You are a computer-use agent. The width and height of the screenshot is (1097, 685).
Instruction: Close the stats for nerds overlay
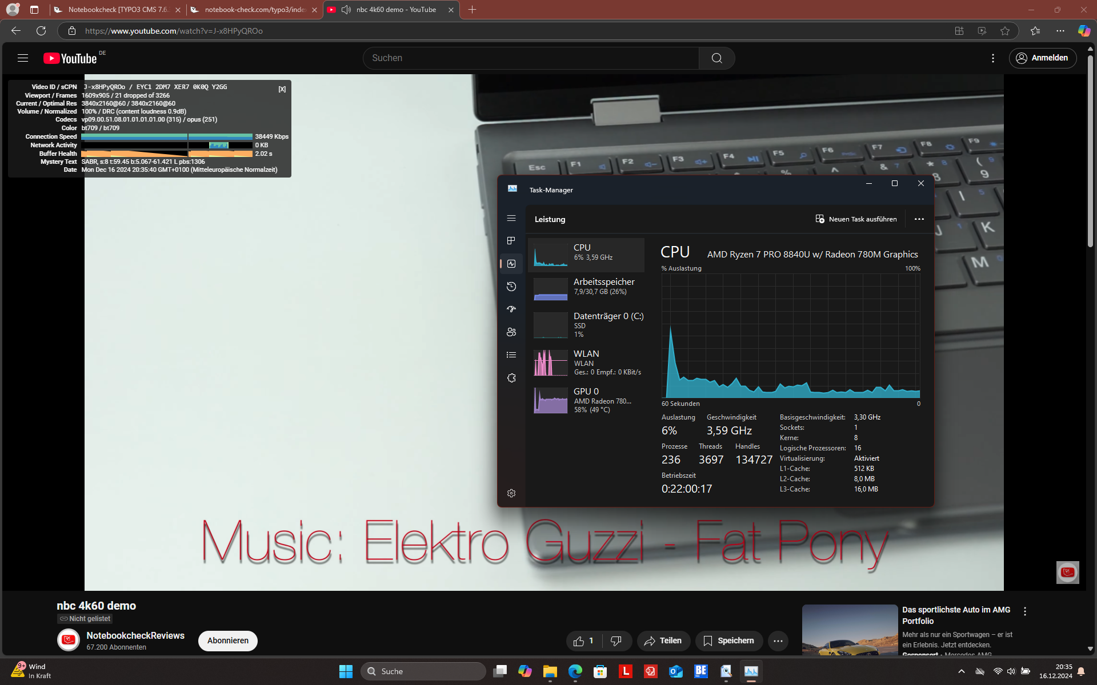click(282, 89)
